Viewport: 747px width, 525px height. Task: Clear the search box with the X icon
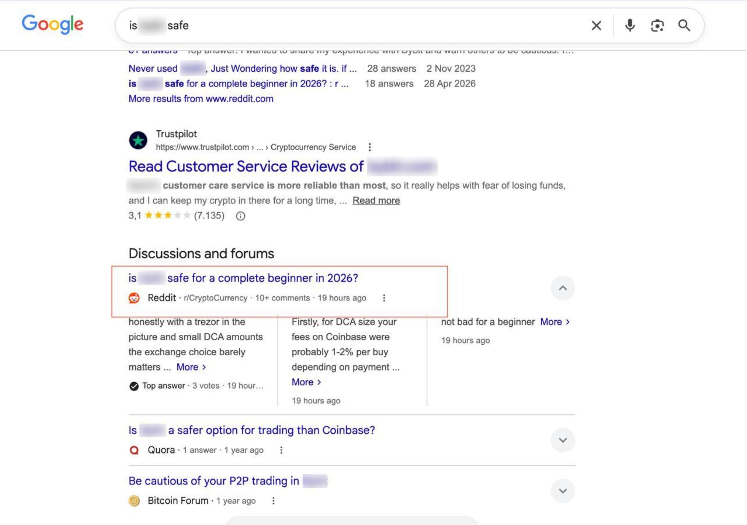click(596, 25)
